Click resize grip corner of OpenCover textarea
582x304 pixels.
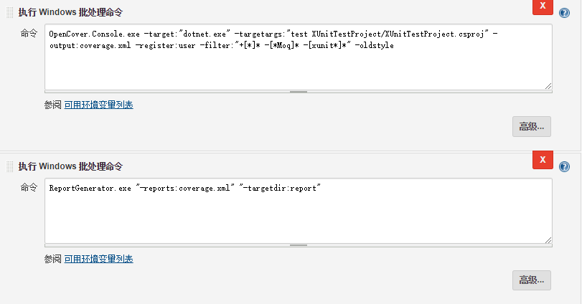coord(548,85)
